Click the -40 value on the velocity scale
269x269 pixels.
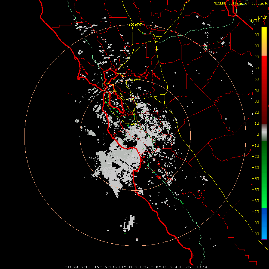pyautogui.click(x=256, y=179)
